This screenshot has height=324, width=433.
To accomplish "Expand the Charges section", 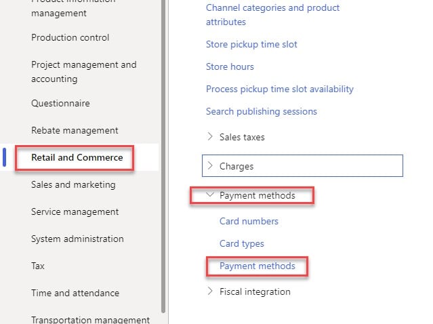I will (236, 165).
